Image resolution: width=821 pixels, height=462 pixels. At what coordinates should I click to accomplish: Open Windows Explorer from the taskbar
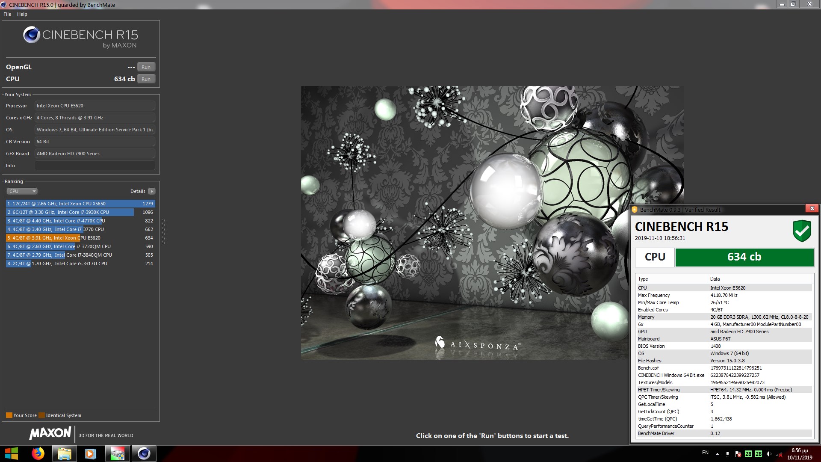pos(64,453)
